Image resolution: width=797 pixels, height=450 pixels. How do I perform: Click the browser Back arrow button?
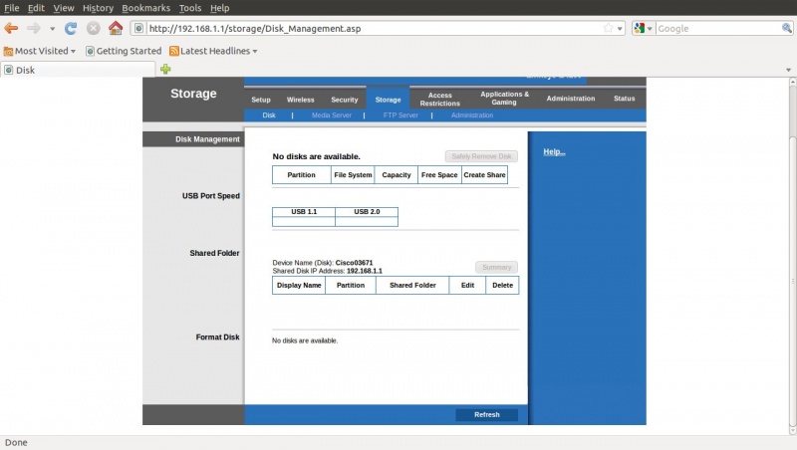pyautogui.click(x=12, y=29)
